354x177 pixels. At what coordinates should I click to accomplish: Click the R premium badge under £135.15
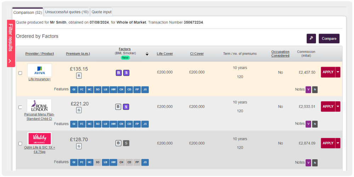[79, 76]
